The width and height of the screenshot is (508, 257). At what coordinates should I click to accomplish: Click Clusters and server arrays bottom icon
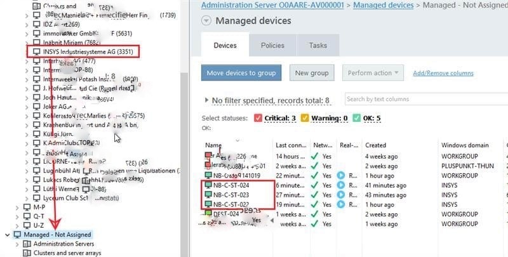pos(27,253)
